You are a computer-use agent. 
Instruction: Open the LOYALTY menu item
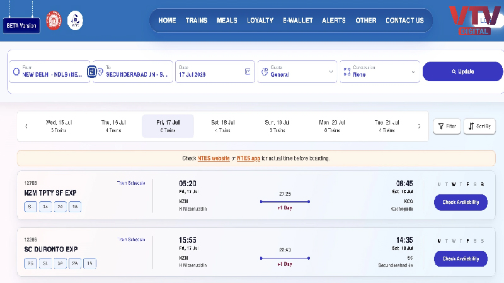point(260,21)
